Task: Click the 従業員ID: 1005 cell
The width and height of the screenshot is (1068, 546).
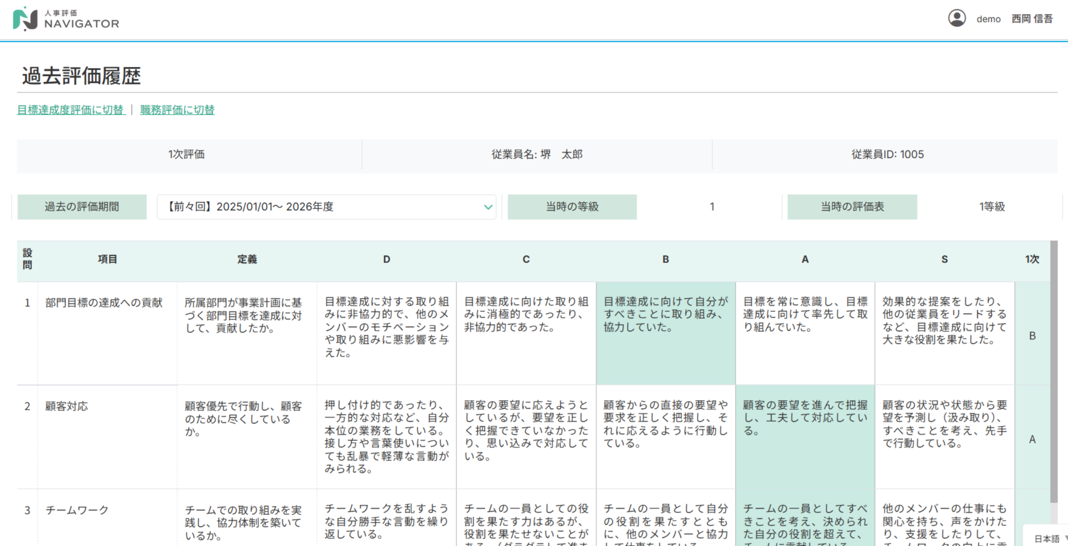Action: point(887,155)
